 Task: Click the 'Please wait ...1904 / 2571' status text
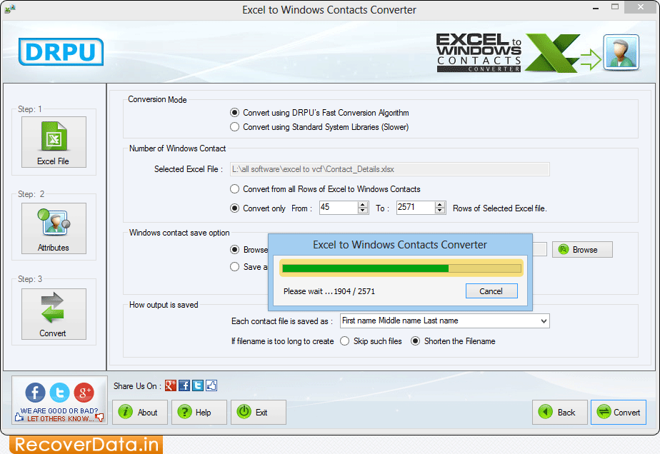[329, 291]
